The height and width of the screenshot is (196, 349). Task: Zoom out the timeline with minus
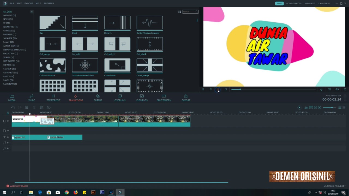tap(315, 108)
